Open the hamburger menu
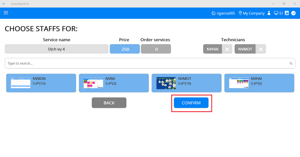 point(6,13)
